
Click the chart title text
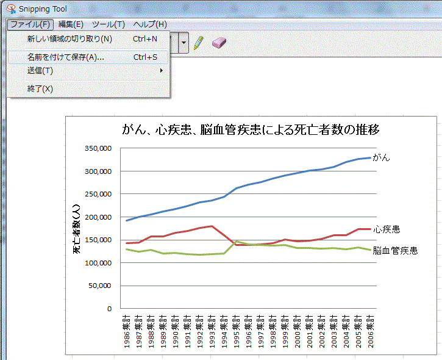251,129
